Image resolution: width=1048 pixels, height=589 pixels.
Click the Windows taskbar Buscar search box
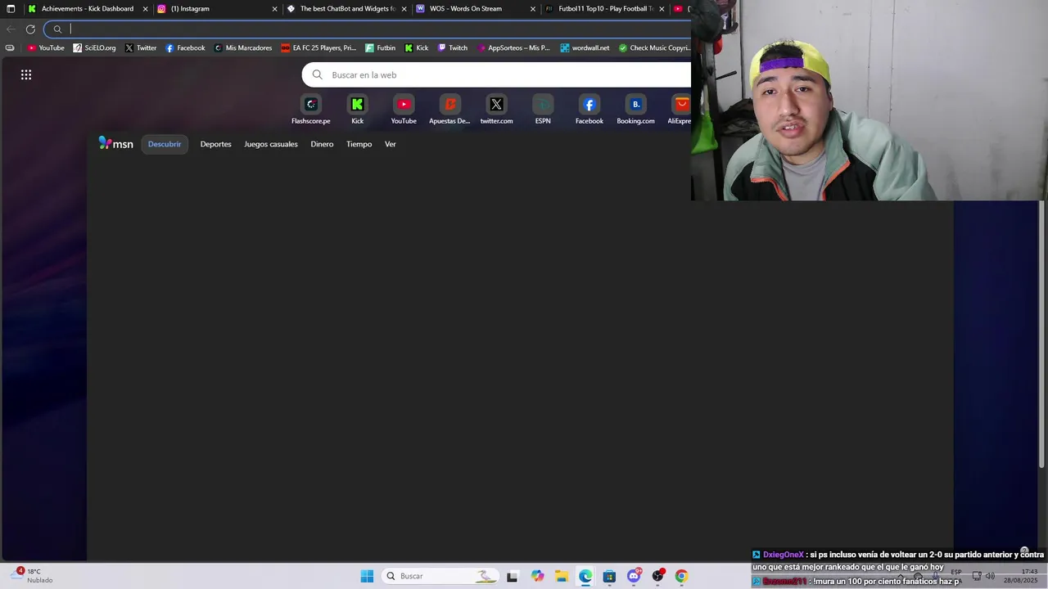point(440,576)
